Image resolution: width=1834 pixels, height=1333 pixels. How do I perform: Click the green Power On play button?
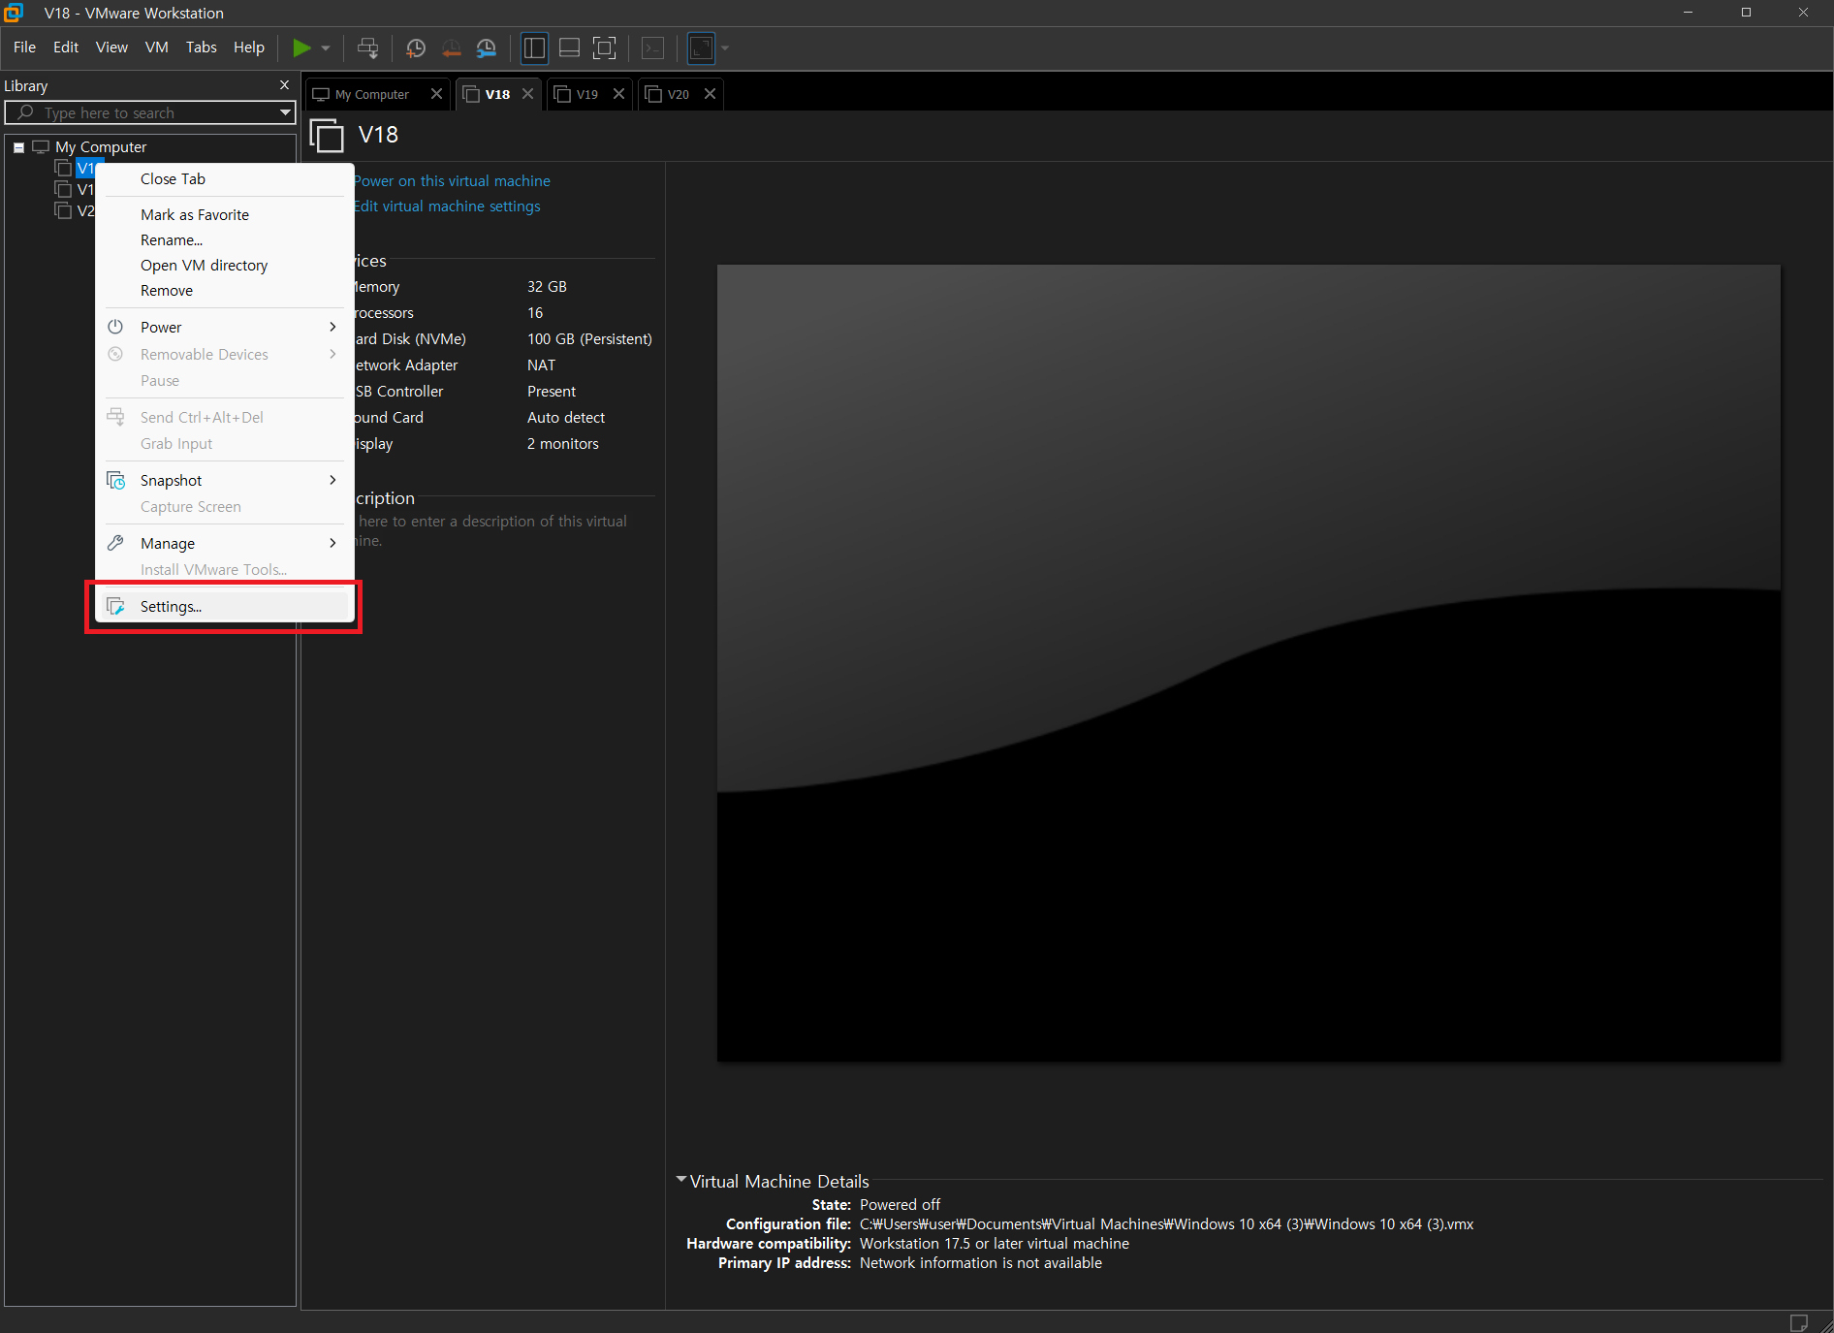[x=301, y=48]
